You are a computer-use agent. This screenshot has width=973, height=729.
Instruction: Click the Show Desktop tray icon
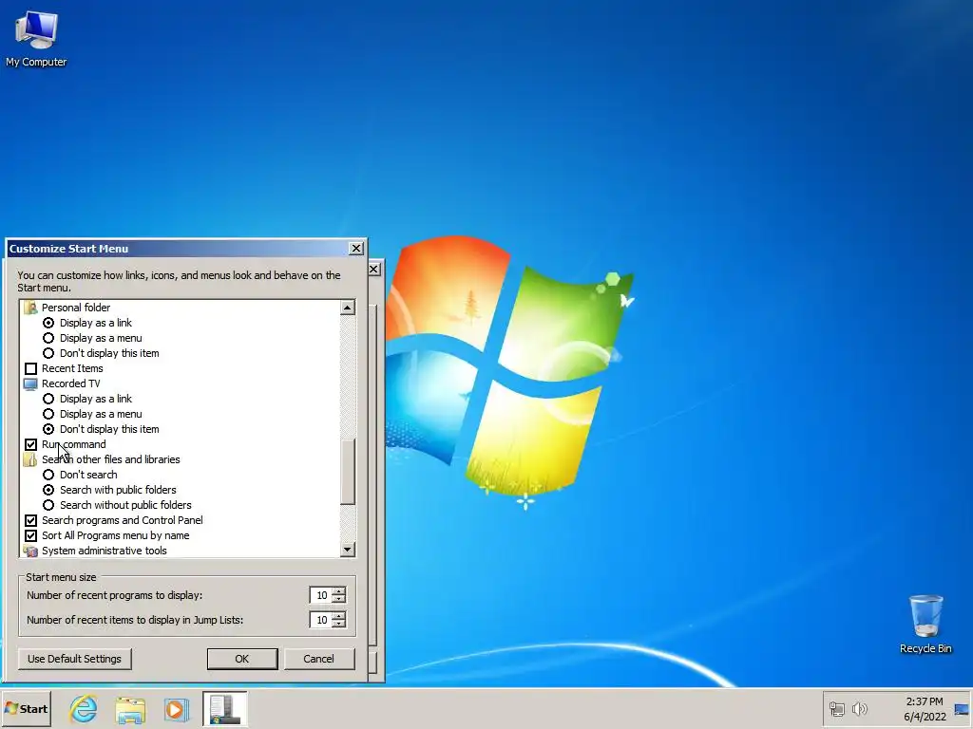point(962,709)
